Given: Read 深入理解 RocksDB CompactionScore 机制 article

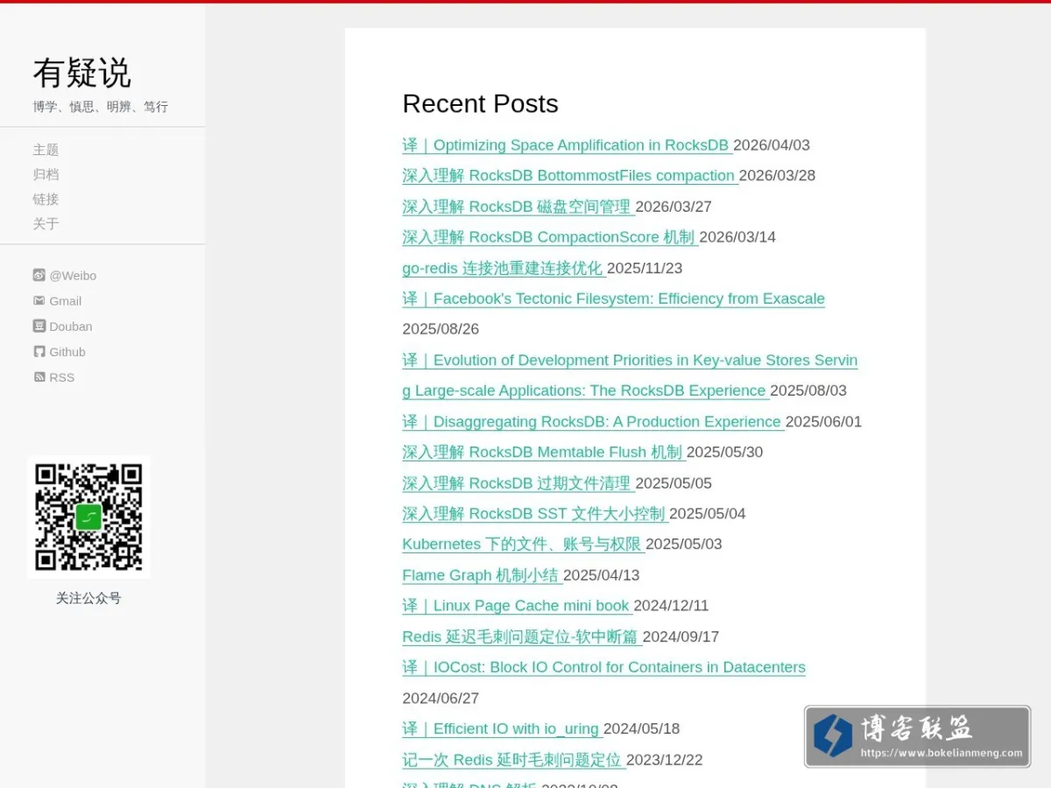Looking at the screenshot, I should pos(548,237).
